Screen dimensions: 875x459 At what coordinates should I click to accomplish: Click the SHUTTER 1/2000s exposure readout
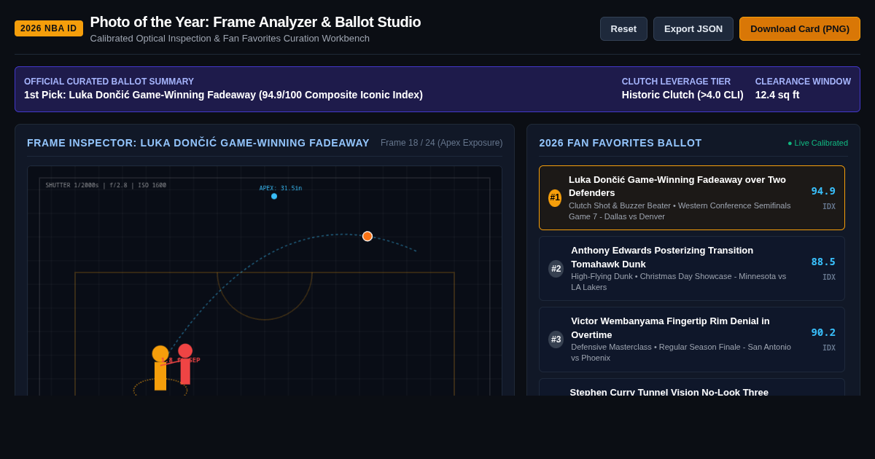point(106,185)
